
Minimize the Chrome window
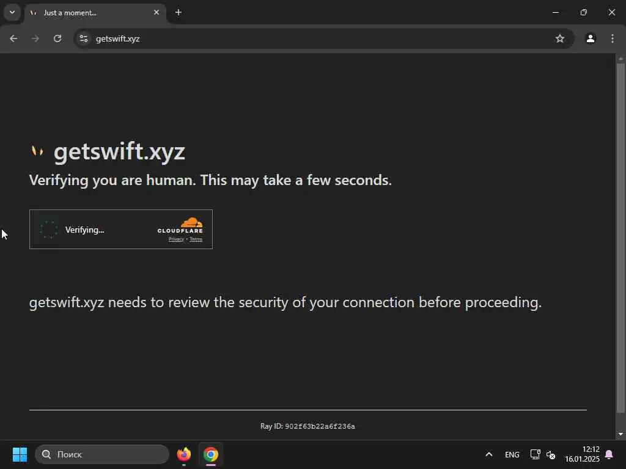(x=555, y=12)
